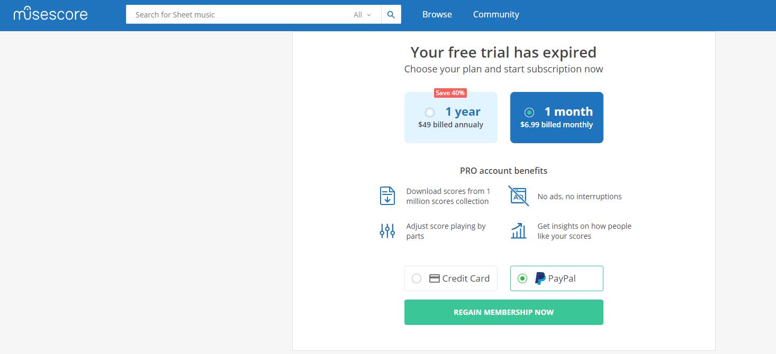Image resolution: width=776 pixels, height=354 pixels.
Task: Click the $49 billed annualy plan card
Action: point(451,117)
